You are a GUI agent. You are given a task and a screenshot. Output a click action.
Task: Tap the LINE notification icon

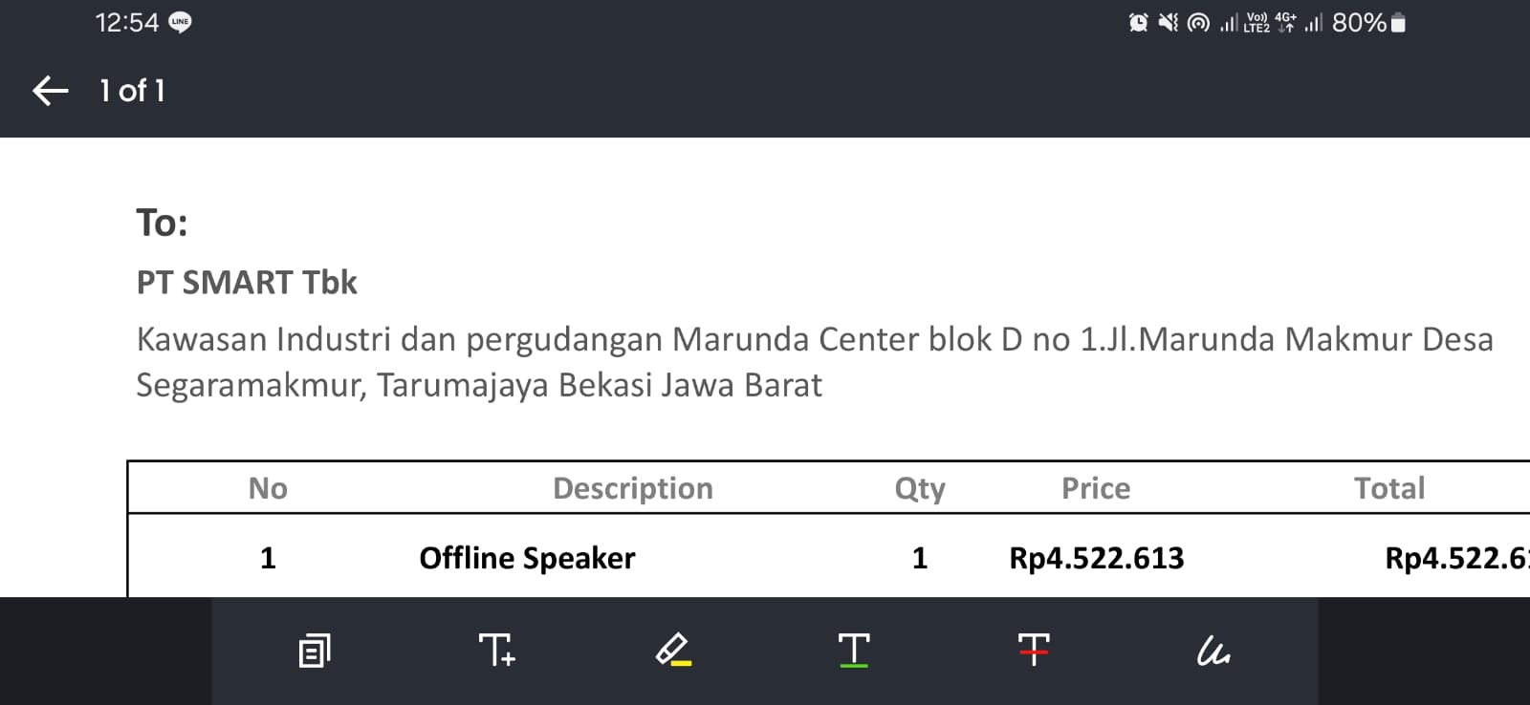180,22
